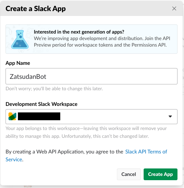Click the "Create a Slack App" dialog title

point(35,8)
